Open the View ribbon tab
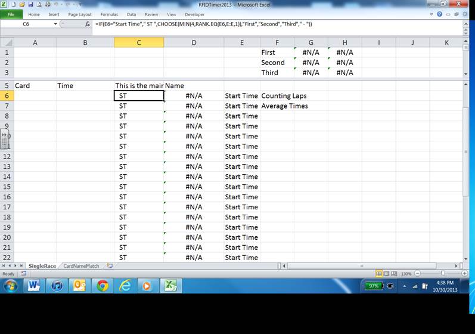This screenshot has width=475, height=334. click(171, 14)
